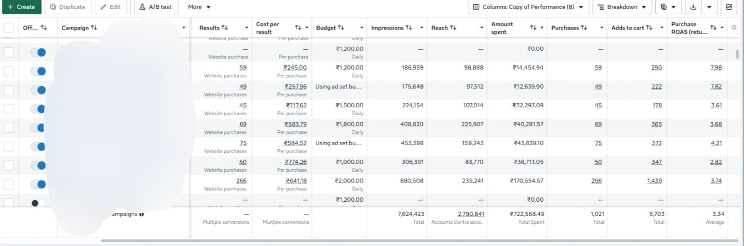Enable the switched-off campaign toggle at bottom
Viewport: 744px width, 246px height.
point(38,203)
